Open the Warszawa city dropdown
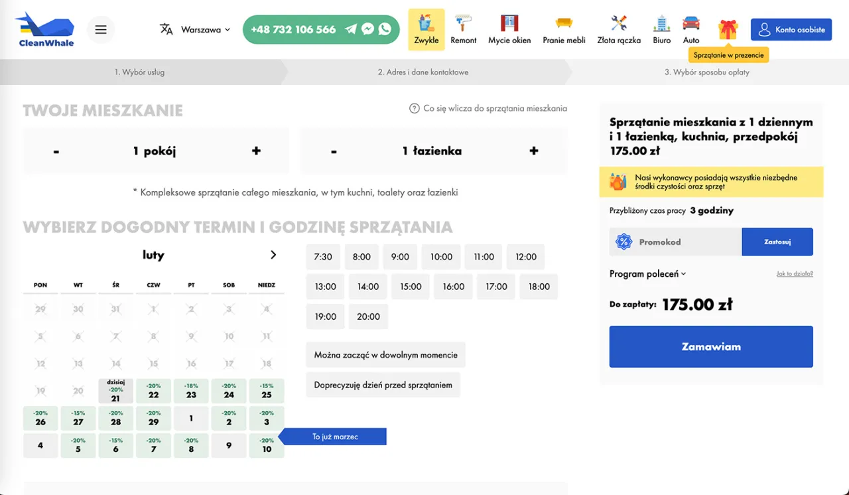This screenshot has width=849, height=495. [205, 30]
